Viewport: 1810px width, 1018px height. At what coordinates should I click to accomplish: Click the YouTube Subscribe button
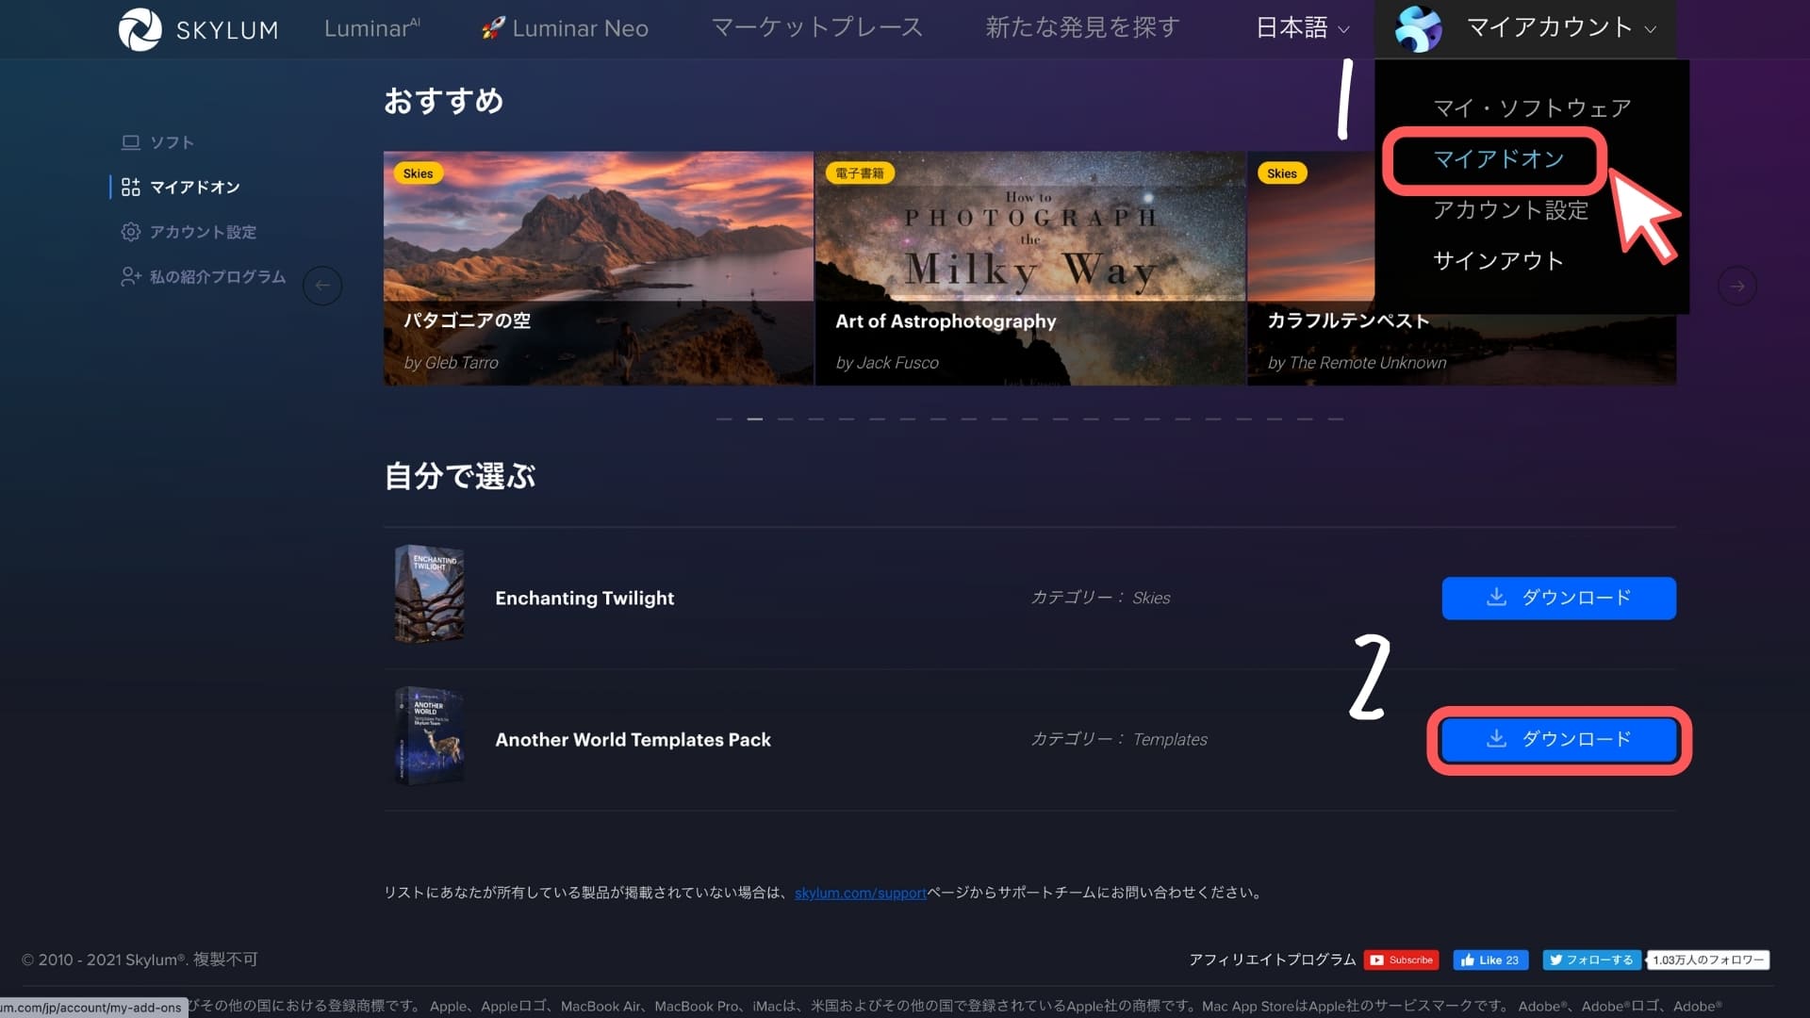tap(1401, 960)
